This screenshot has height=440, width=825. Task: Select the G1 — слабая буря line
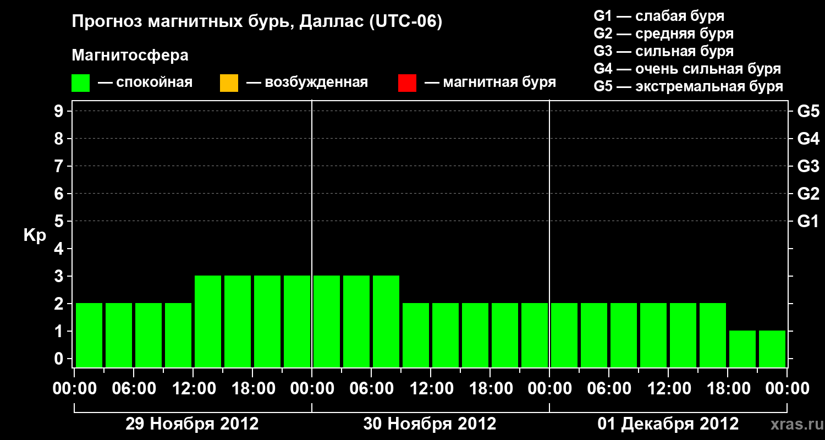[x=659, y=16]
